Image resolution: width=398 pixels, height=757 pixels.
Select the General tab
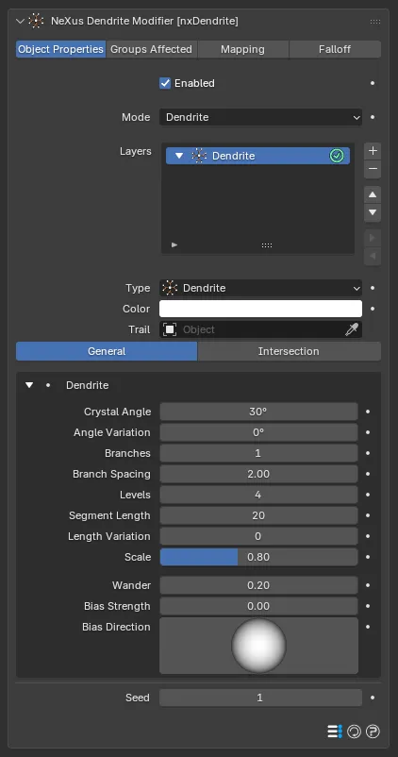point(107,351)
